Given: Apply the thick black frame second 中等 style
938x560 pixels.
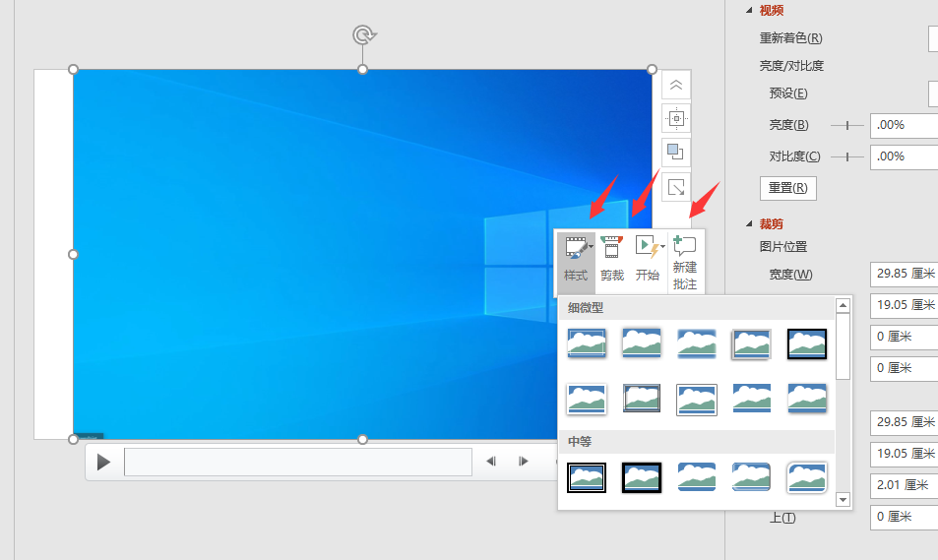Looking at the screenshot, I should click(x=642, y=477).
